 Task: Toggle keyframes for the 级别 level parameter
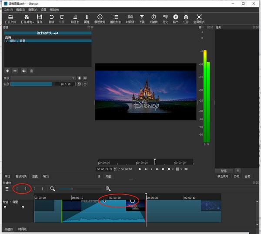[x=85, y=84]
